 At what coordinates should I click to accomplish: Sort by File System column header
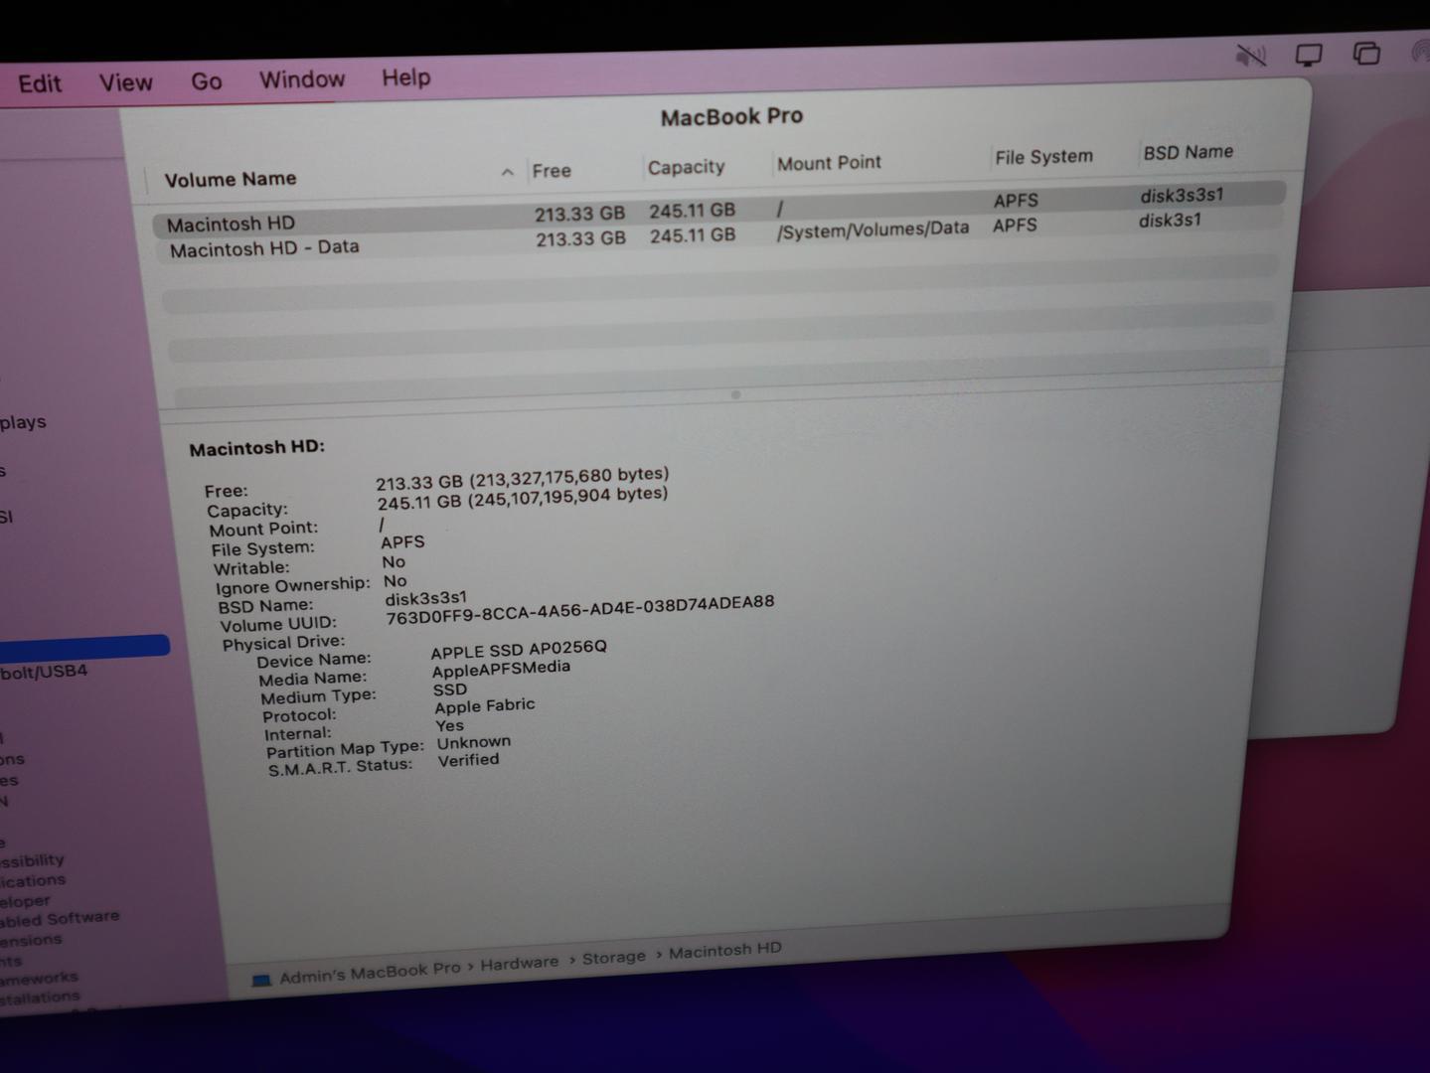pyautogui.click(x=1043, y=157)
